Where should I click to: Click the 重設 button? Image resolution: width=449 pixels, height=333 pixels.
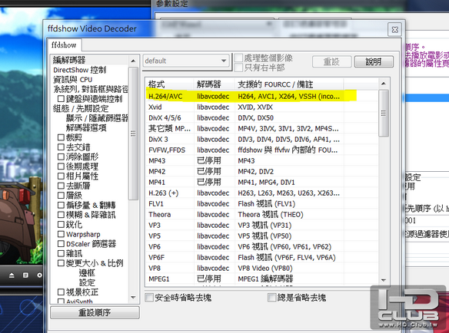332,61
